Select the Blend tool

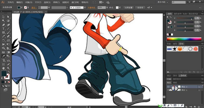coord(8,56)
